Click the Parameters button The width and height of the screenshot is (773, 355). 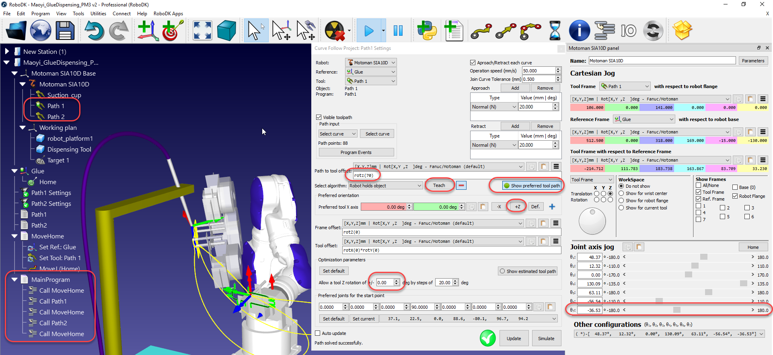(753, 61)
